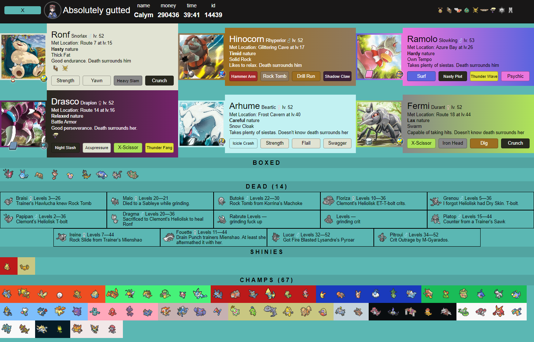The width and height of the screenshot is (534, 342).
Task: Click Ramolo's Nasty Plot move
Action: pyautogui.click(x=453, y=76)
